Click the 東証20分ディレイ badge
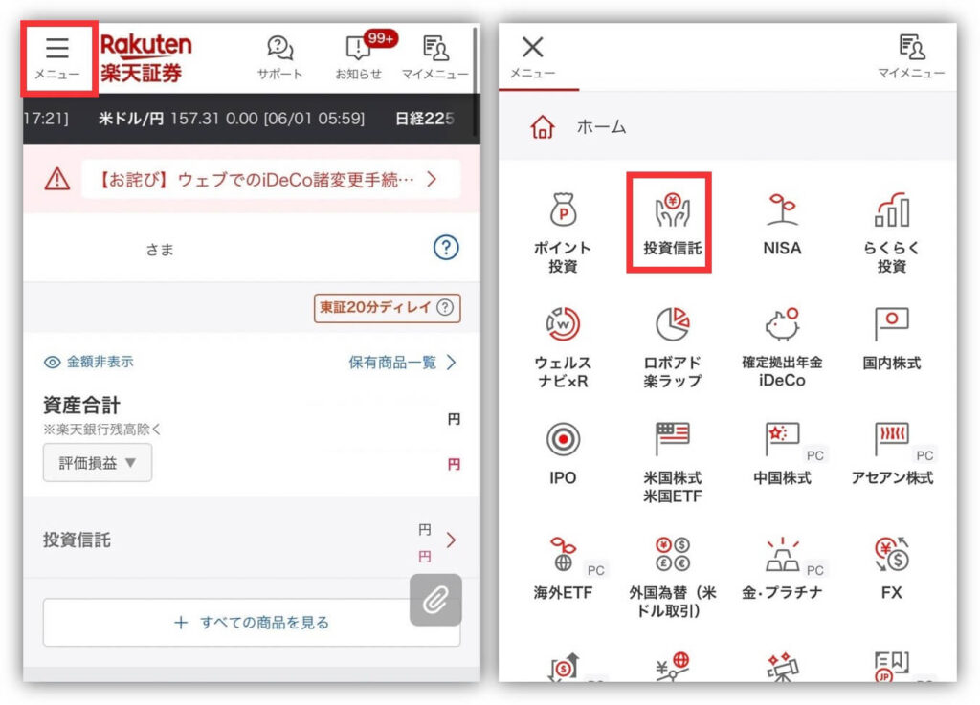Viewport: 980px width, 705px height. 387,308
